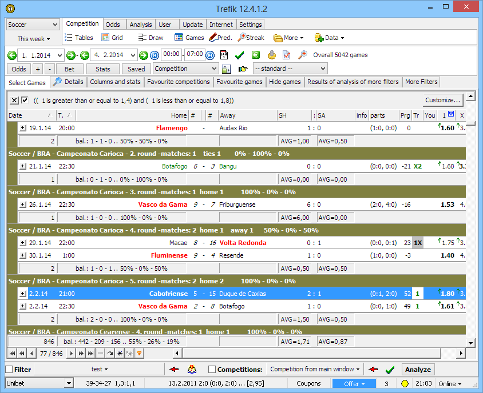Expand the Flamengo vs Audax Rio row
The width and height of the screenshot is (483, 393).
[x=23, y=128]
